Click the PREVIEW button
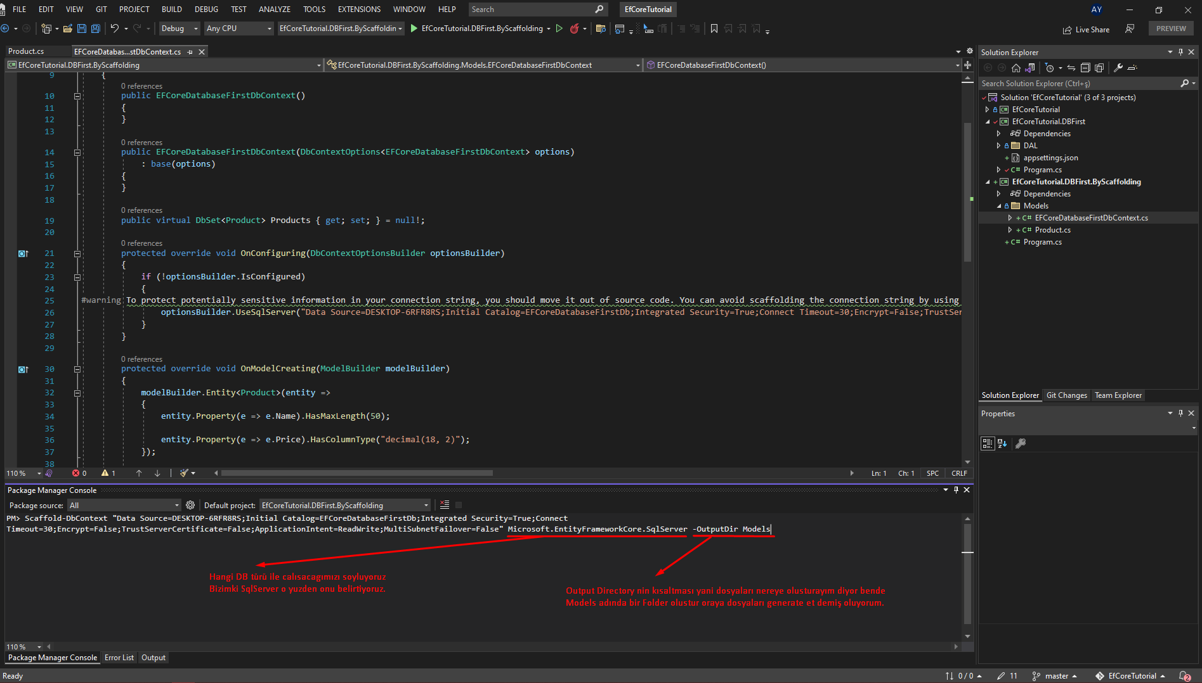The image size is (1202, 683). coord(1170,28)
